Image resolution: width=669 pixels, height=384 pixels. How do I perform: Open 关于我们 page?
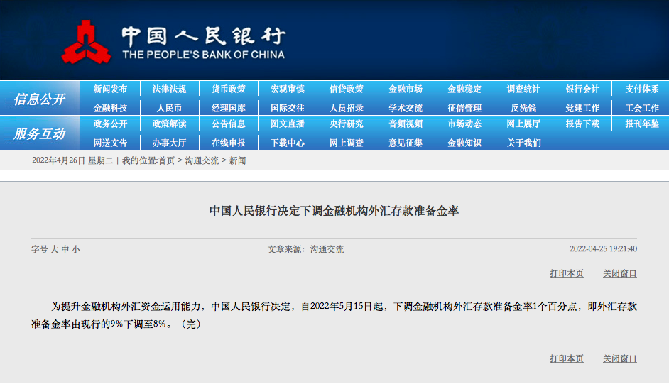point(523,143)
